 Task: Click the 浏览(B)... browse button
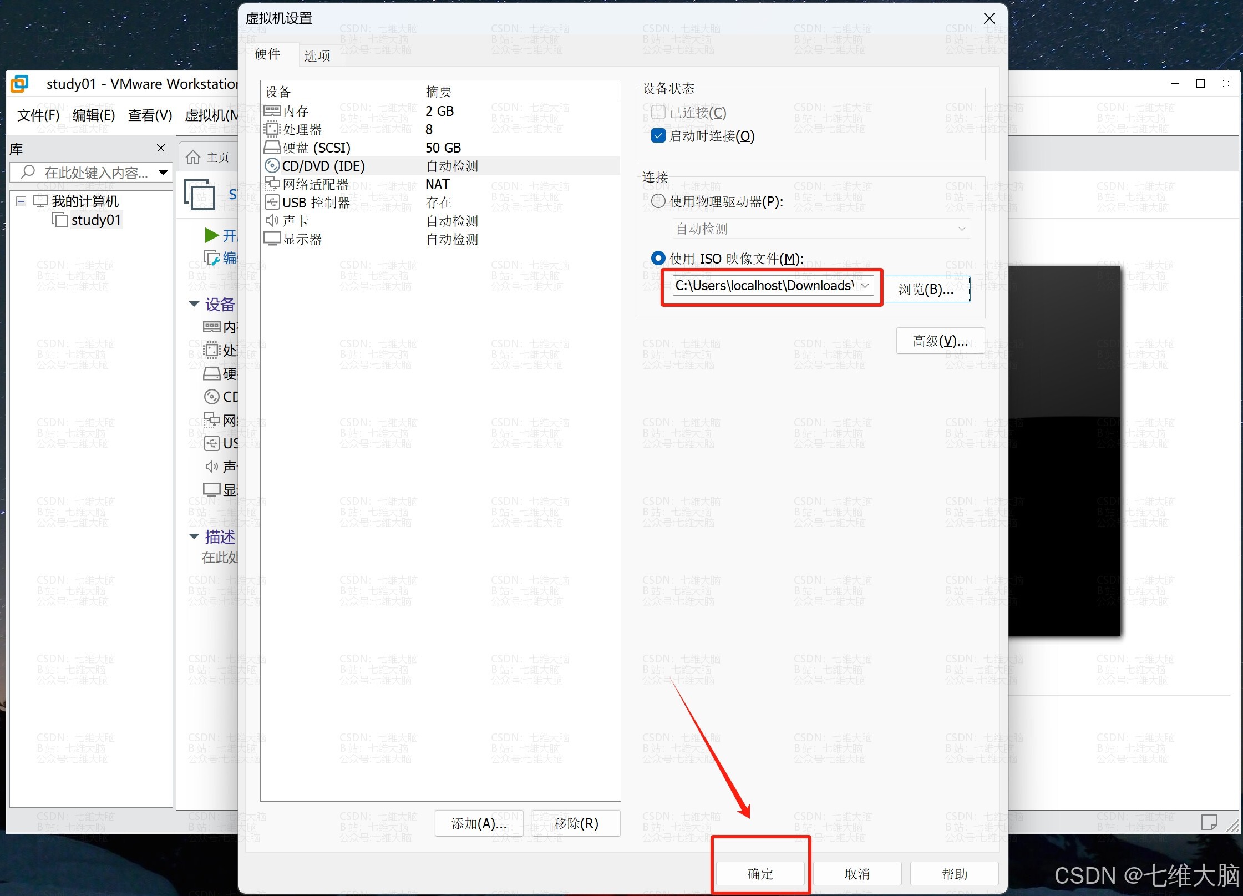coord(926,289)
